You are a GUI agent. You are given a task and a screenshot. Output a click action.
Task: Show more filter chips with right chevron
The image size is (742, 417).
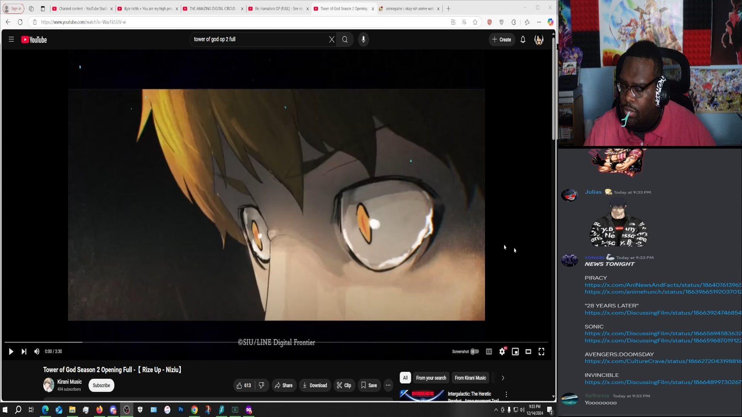(x=503, y=378)
